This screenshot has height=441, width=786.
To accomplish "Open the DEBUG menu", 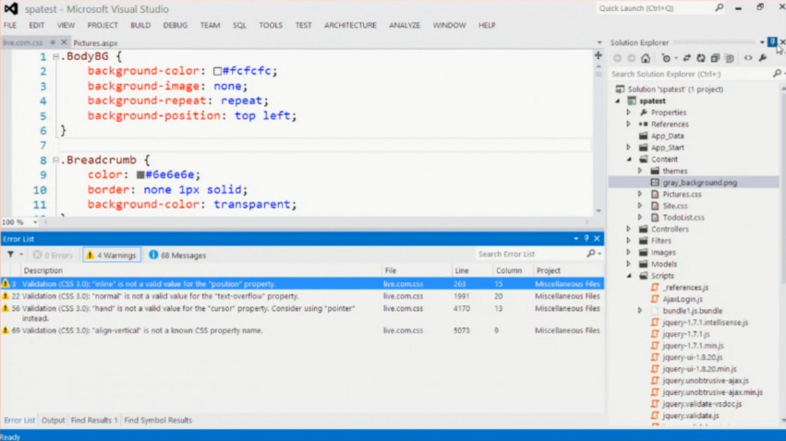I will click(175, 25).
